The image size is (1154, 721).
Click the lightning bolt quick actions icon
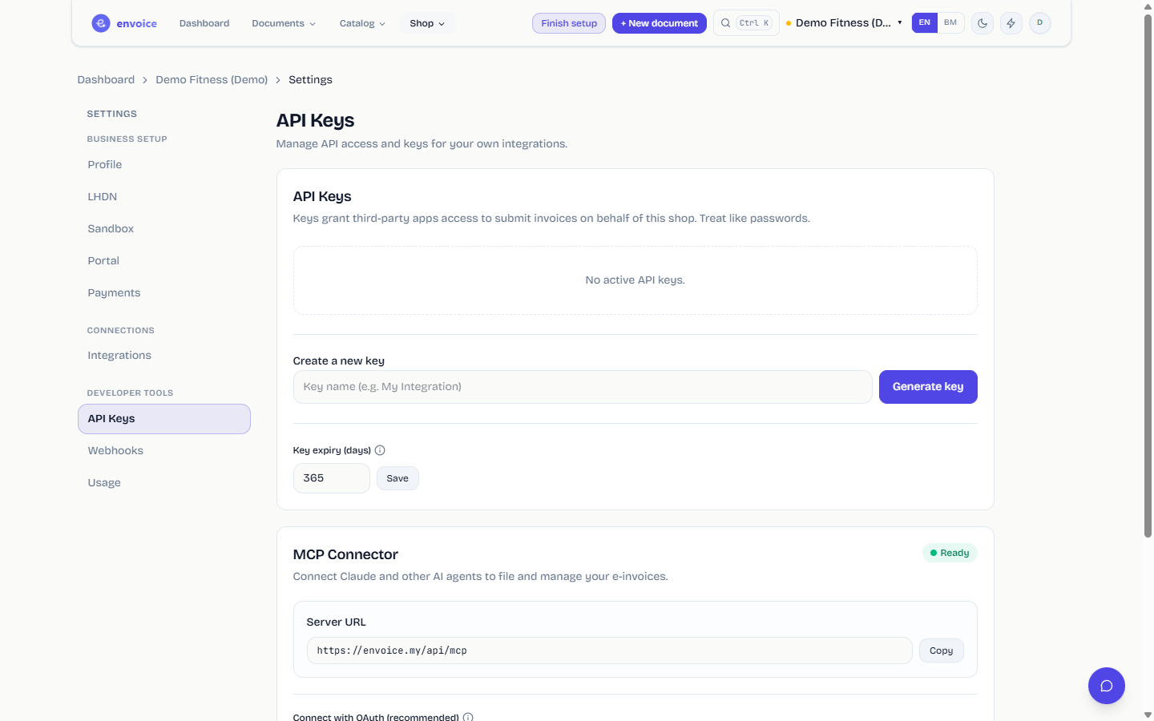tap(1011, 23)
